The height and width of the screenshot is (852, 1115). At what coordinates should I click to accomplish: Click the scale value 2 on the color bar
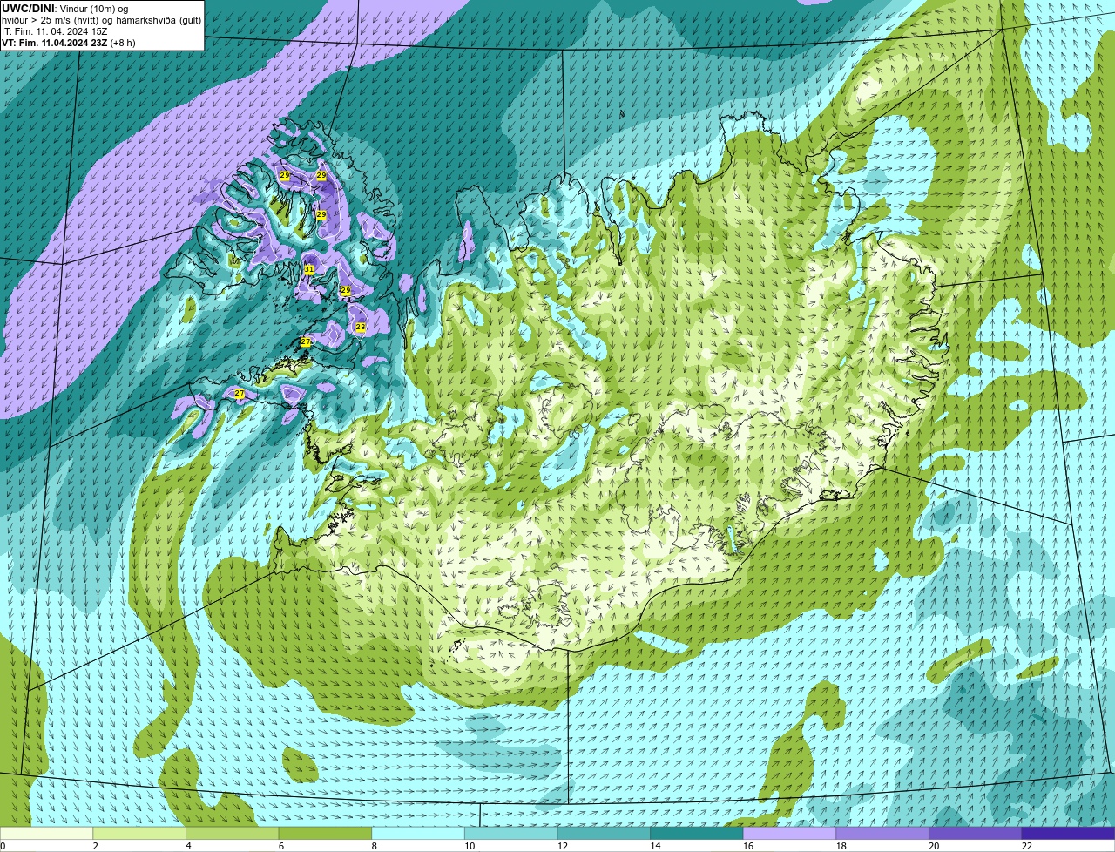(x=96, y=846)
